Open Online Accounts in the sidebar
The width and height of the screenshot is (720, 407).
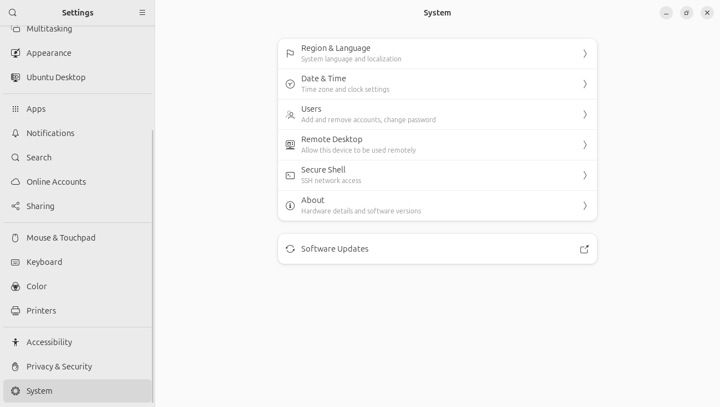(x=56, y=182)
